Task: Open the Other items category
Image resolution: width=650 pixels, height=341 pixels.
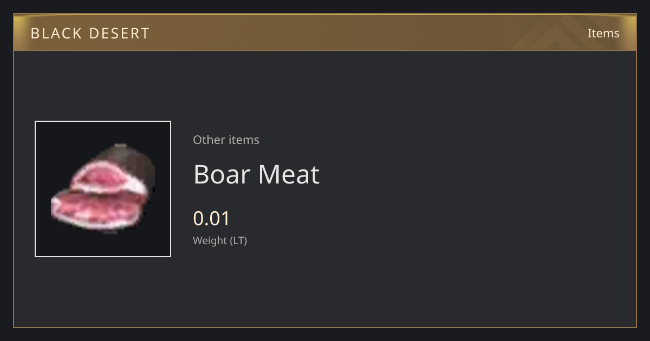Action: tap(226, 140)
